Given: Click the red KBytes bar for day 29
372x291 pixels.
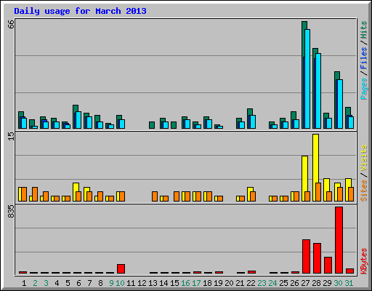Looking at the screenshot, I should pyautogui.click(x=328, y=265).
